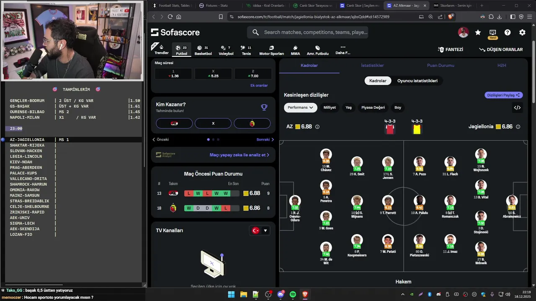Open the user profile avatar

463,33
